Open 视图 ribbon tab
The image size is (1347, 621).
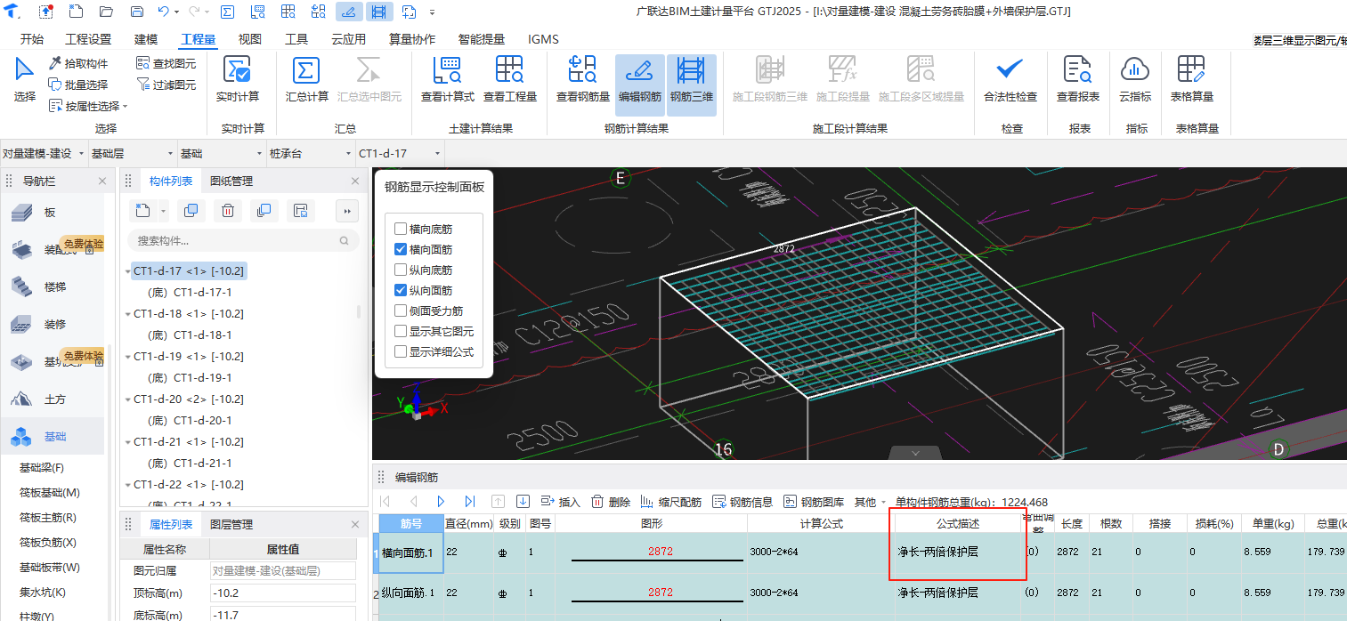[x=250, y=39]
